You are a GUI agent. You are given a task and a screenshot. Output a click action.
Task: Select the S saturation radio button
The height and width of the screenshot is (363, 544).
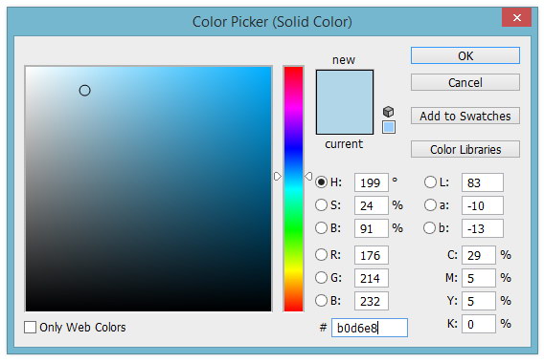(x=321, y=204)
